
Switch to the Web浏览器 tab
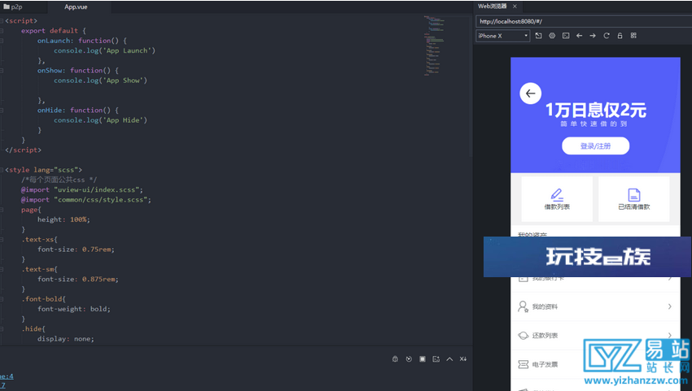493,7
